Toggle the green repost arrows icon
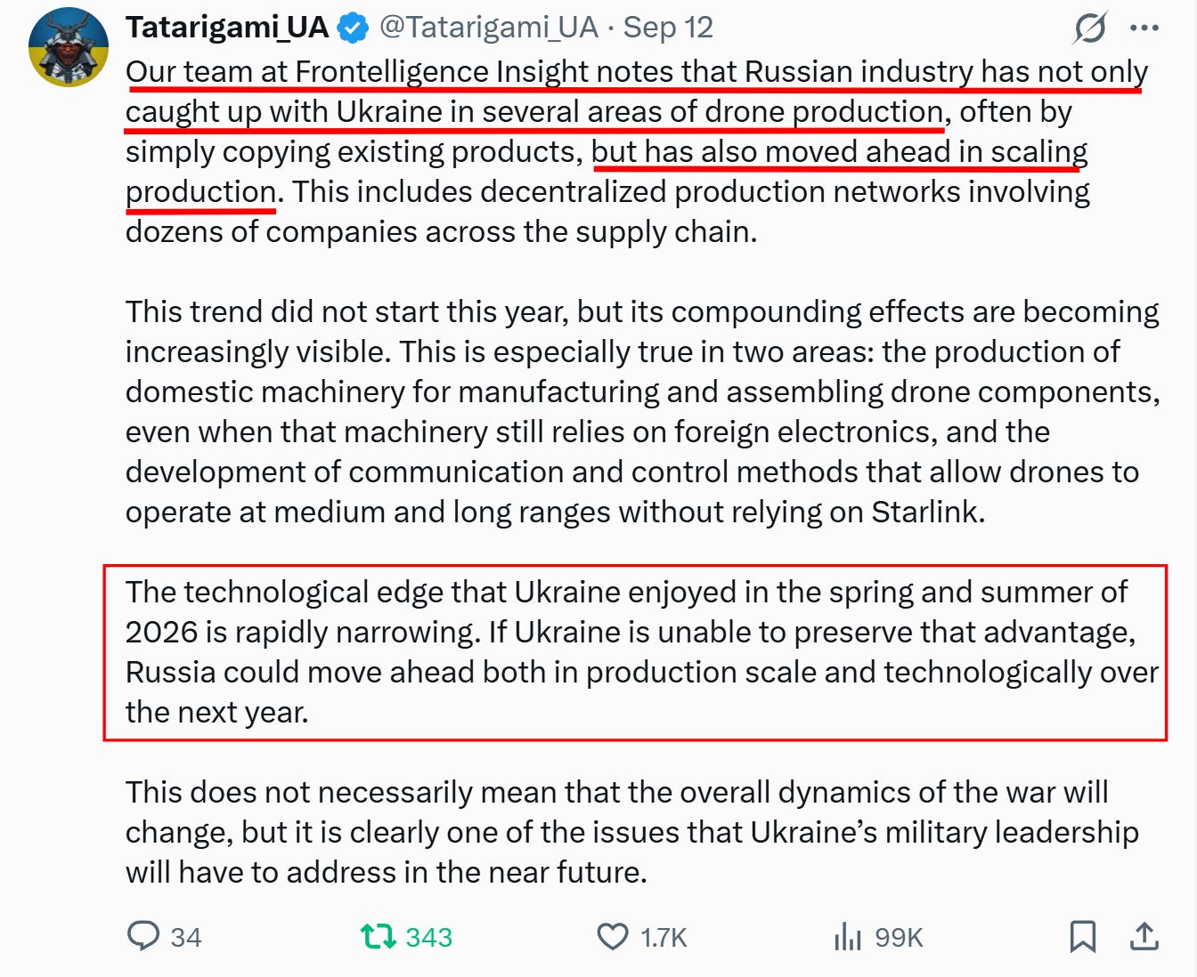 tap(378, 936)
